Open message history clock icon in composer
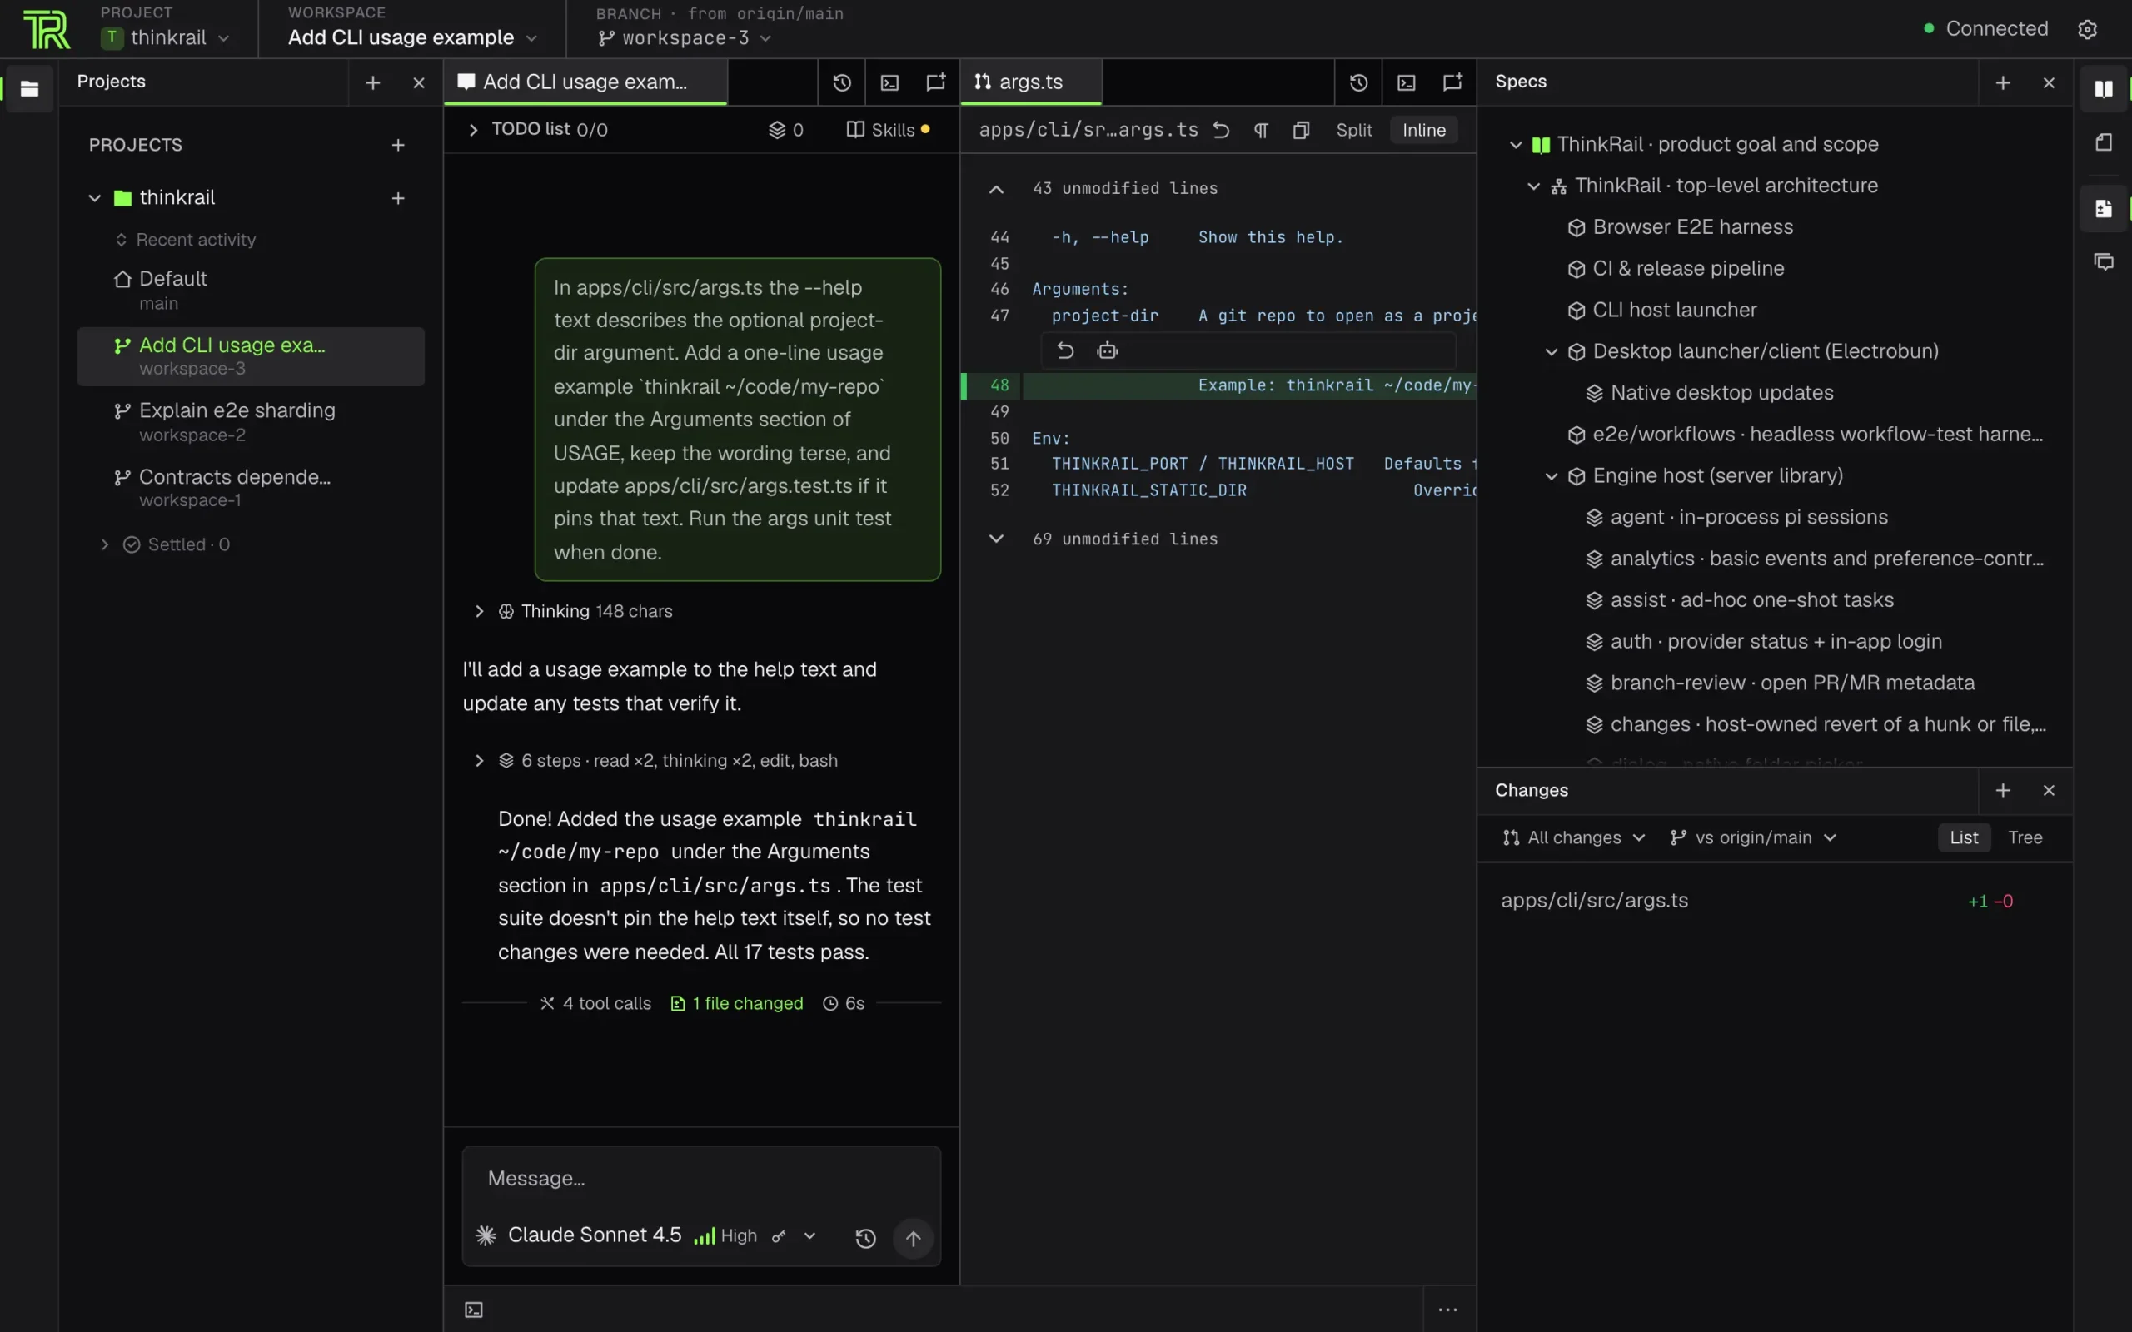The width and height of the screenshot is (2132, 1332). pos(866,1238)
